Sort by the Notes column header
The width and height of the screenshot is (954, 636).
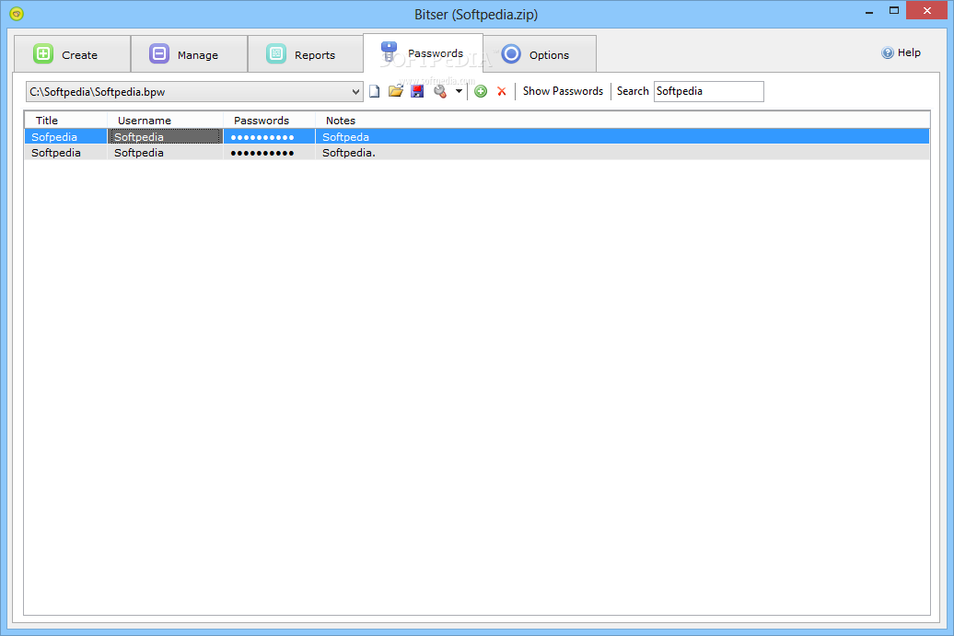[x=622, y=121]
